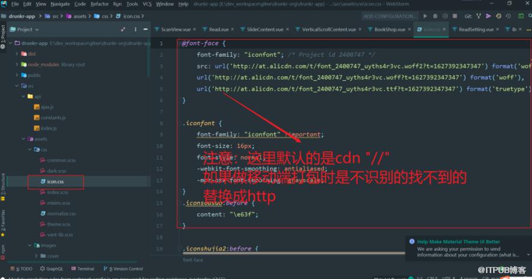The height and width of the screenshot is (279, 532).
Task: Close the ScanView.vue tab
Action: click(194, 29)
